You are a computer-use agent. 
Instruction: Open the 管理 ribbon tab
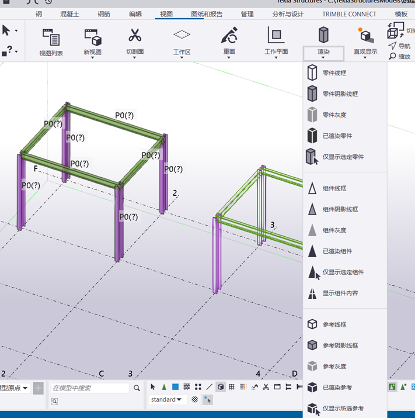tap(247, 14)
